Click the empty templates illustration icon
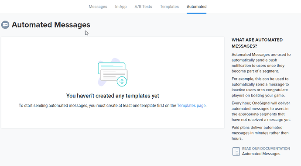The image size is (301, 166). tap(113, 72)
